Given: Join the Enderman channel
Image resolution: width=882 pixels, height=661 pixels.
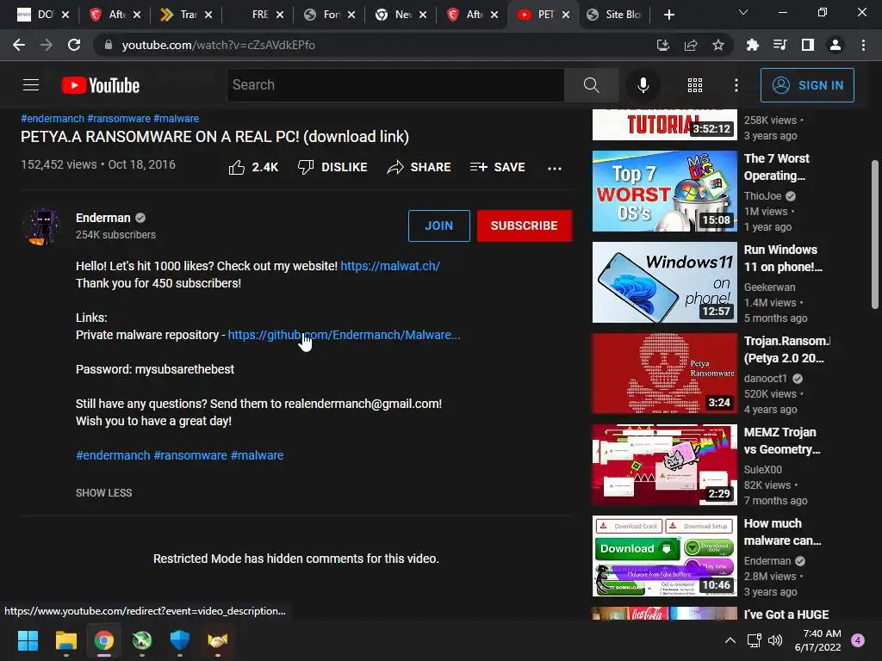Looking at the screenshot, I should coord(438,226).
